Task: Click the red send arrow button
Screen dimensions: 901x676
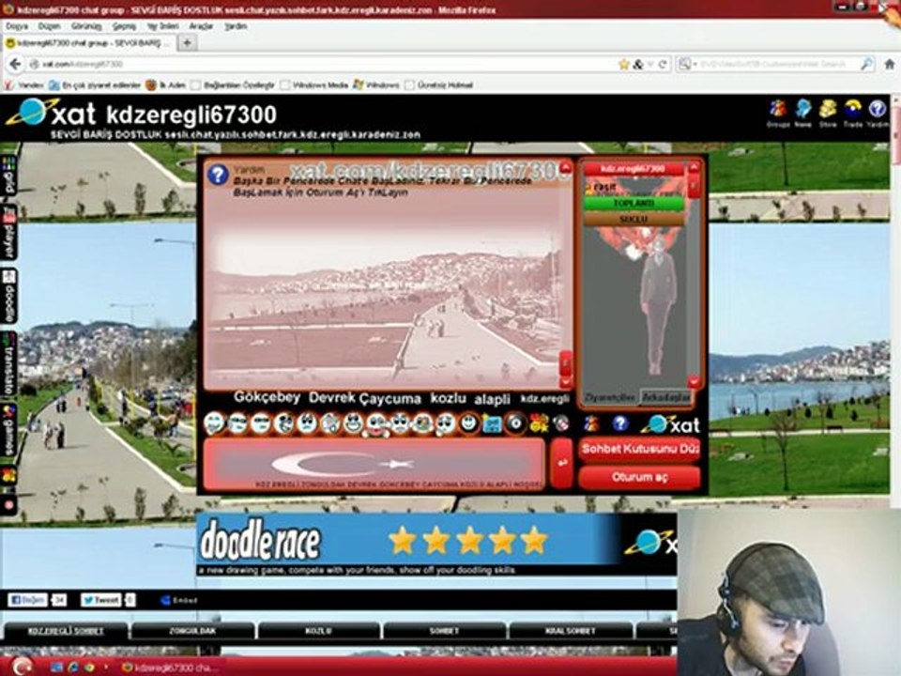Action: tap(561, 463)
